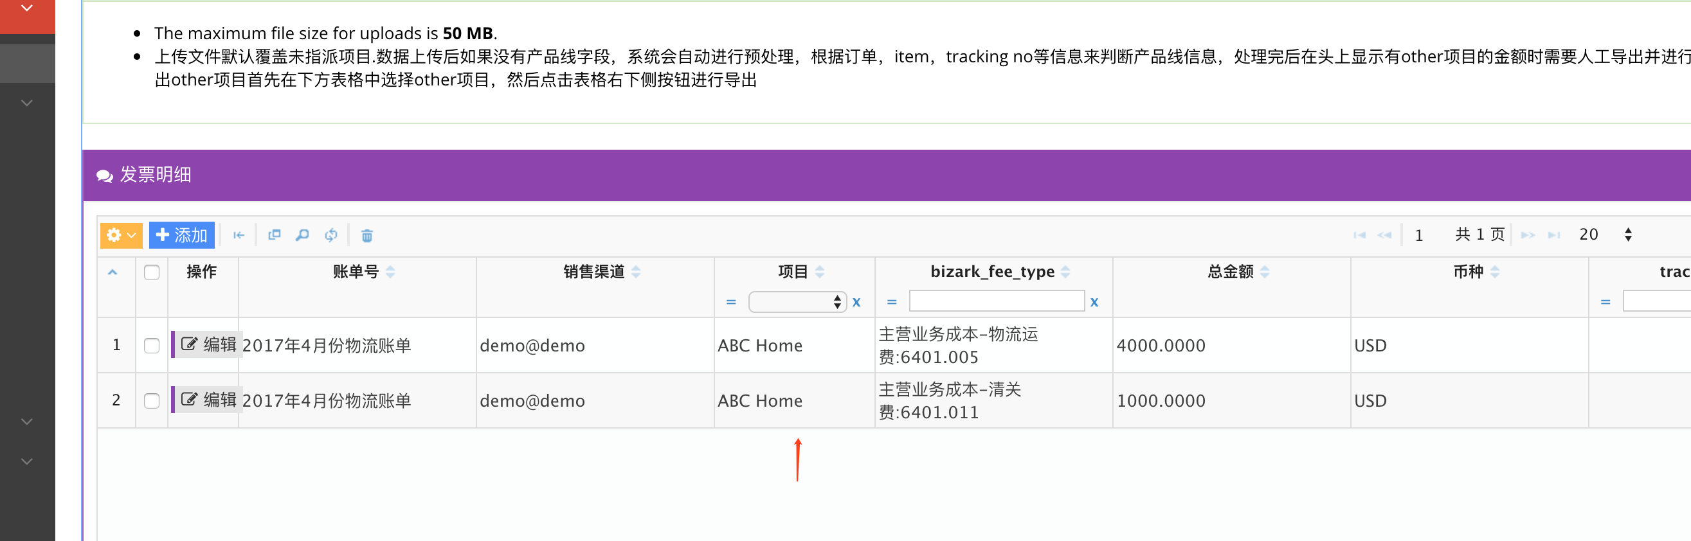Clear the 项目 filter with the x icon
This screenshot has height=541, width=1691.
click(856, 302)
